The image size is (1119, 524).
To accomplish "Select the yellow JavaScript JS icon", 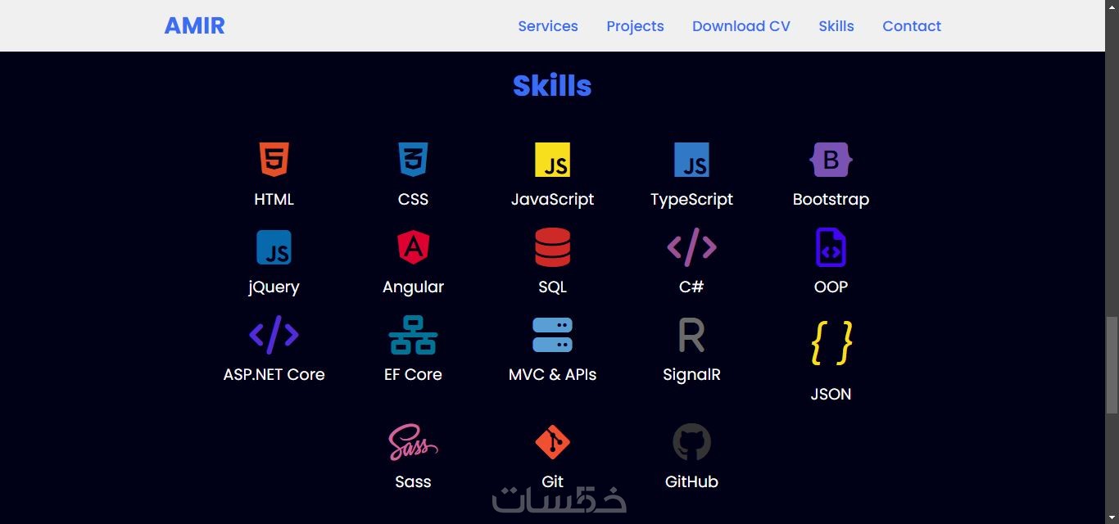I will (552, 160).
